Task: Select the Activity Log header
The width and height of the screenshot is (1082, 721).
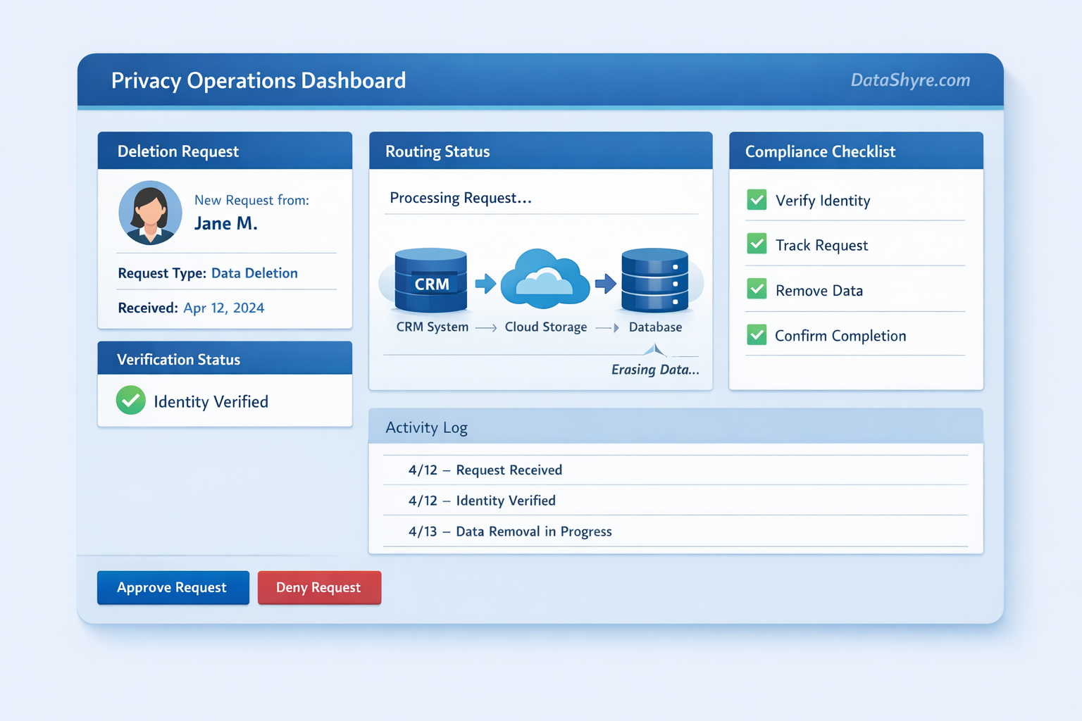Action: 676,427
